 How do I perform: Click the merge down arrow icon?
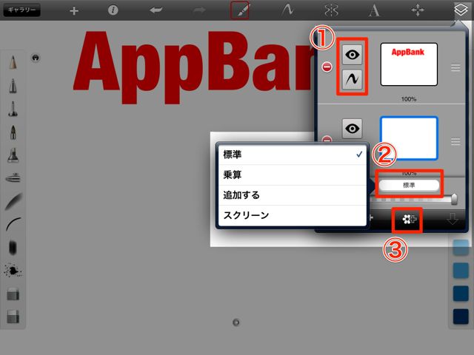(x=453, y=219)
